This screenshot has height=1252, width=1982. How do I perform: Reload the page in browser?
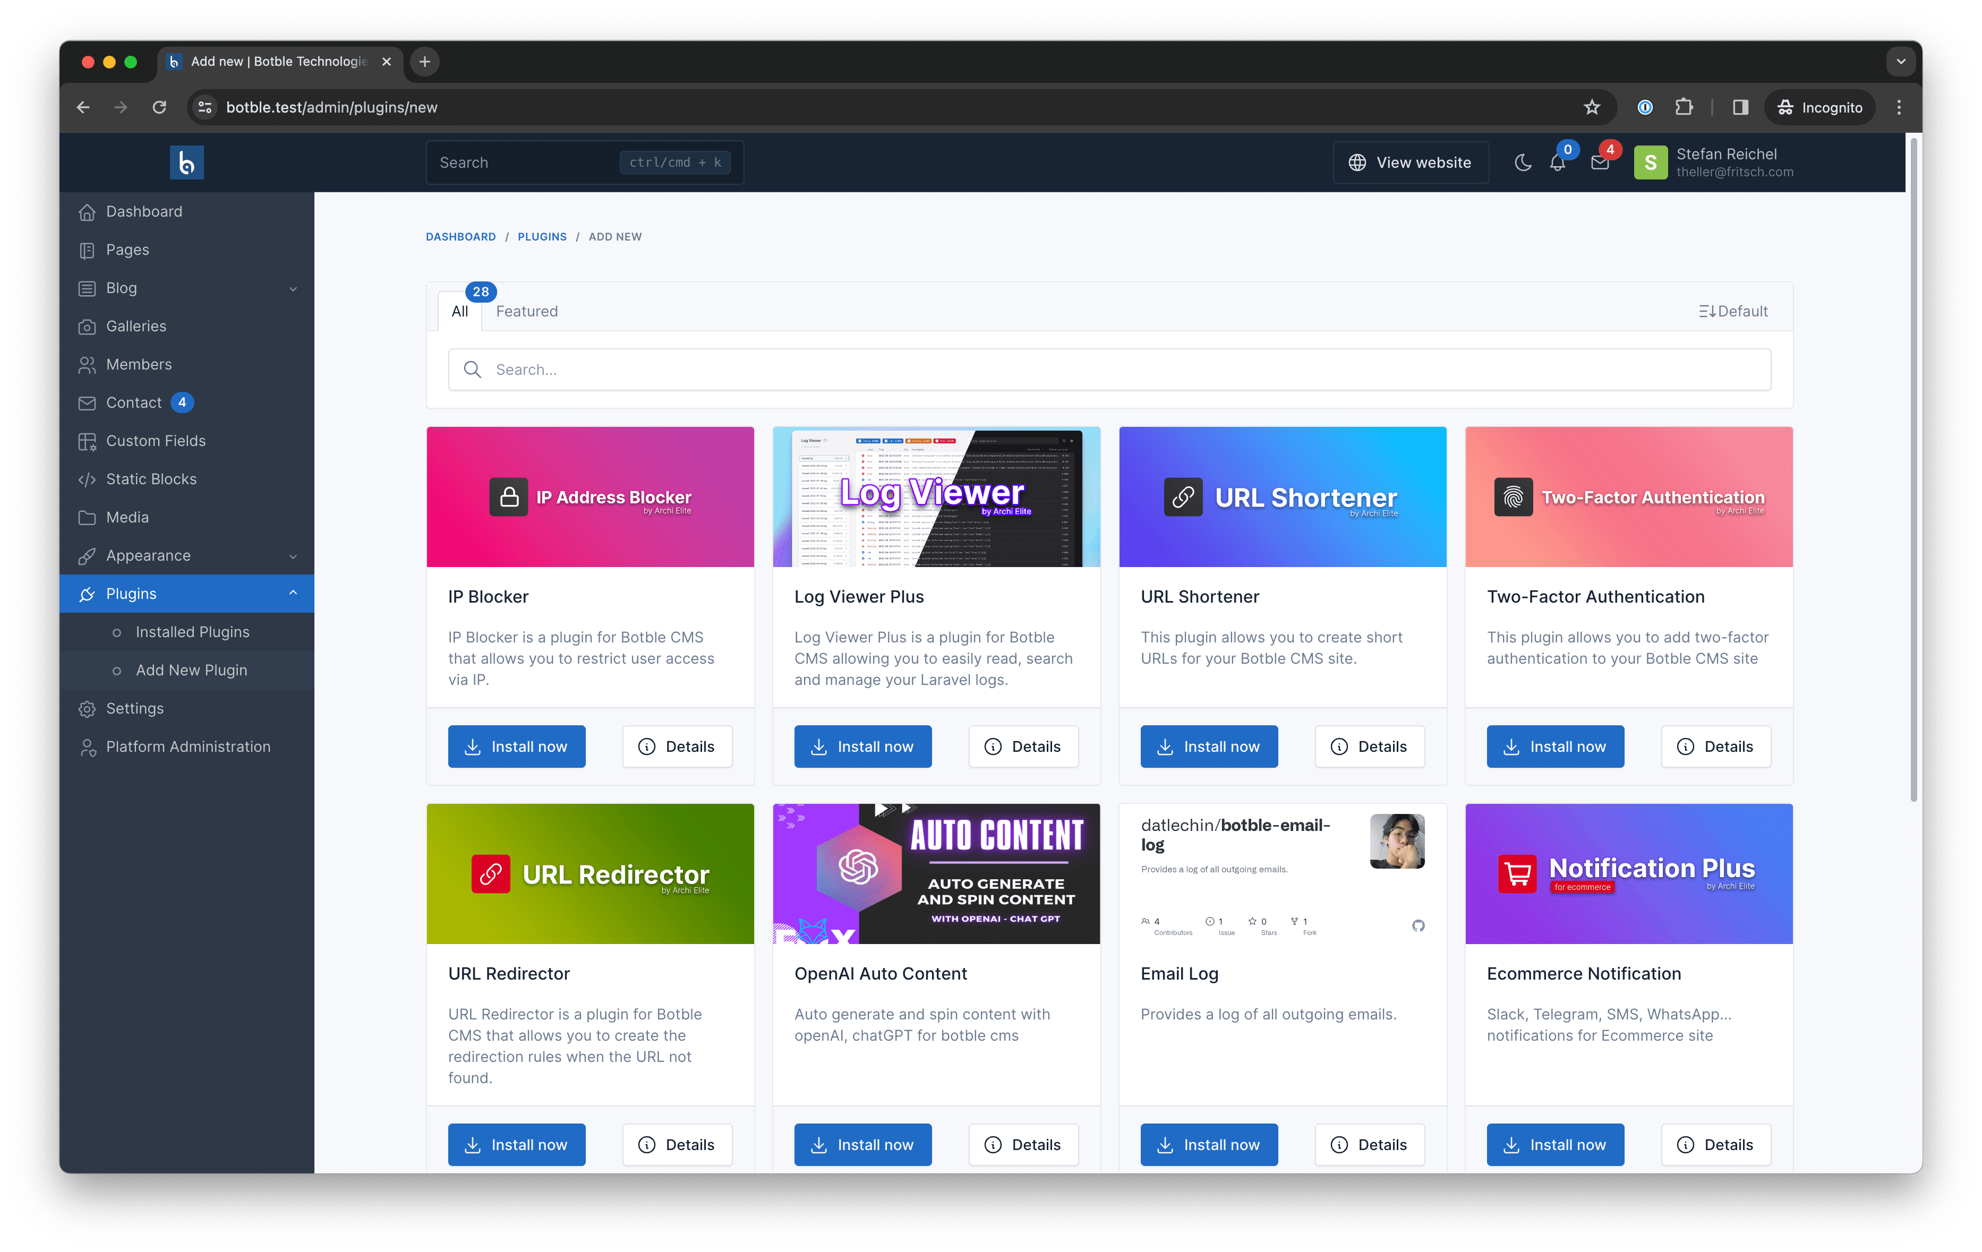[x=160, y=107]
